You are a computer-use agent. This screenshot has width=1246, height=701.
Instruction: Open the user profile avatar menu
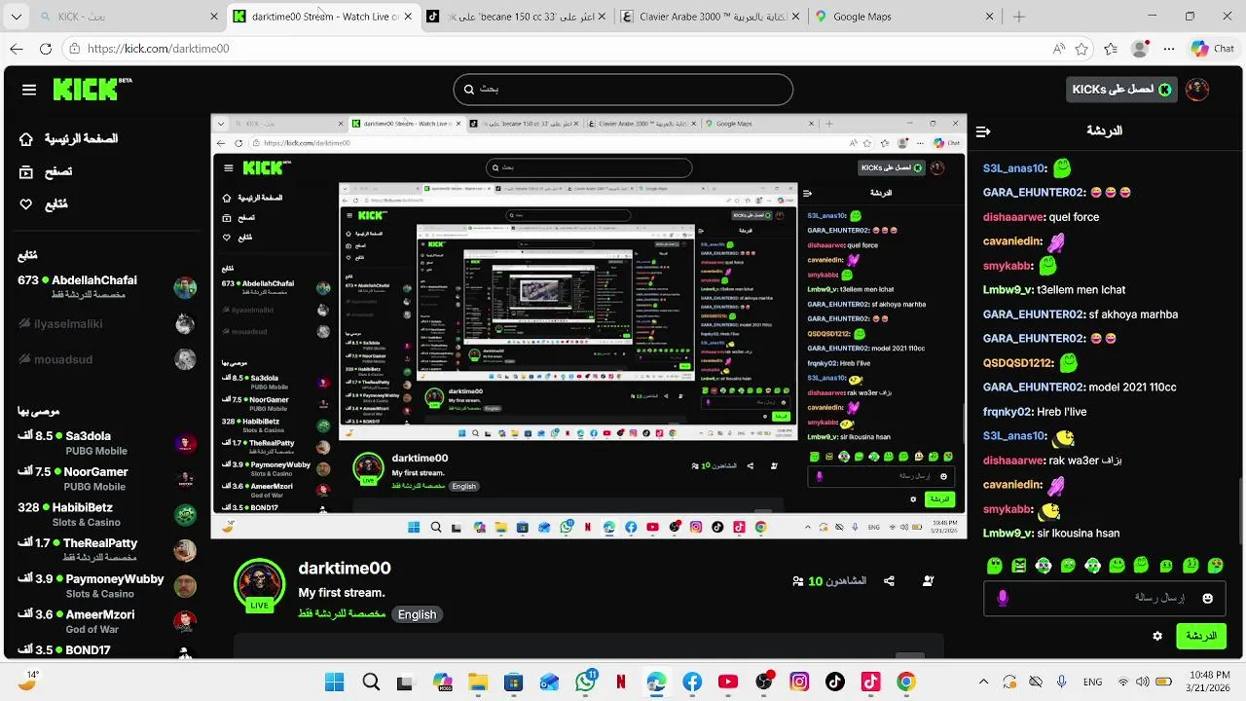1197,90
